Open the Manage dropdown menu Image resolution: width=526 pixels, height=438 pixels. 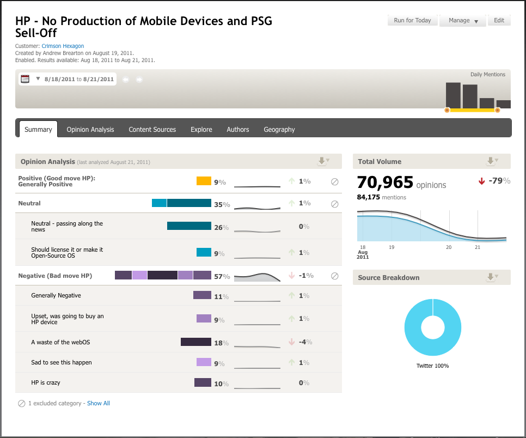tap(463, 21)
